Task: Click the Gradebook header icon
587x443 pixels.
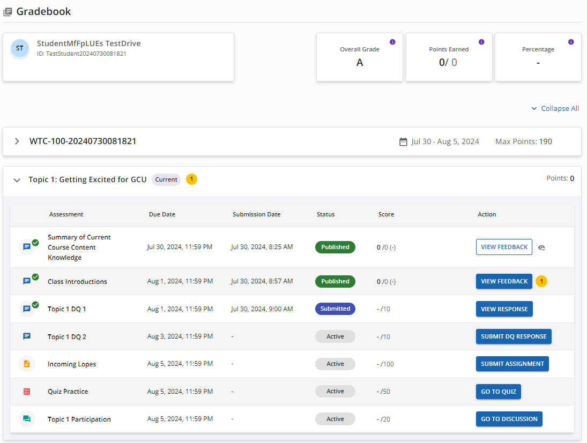Action: 8,12
